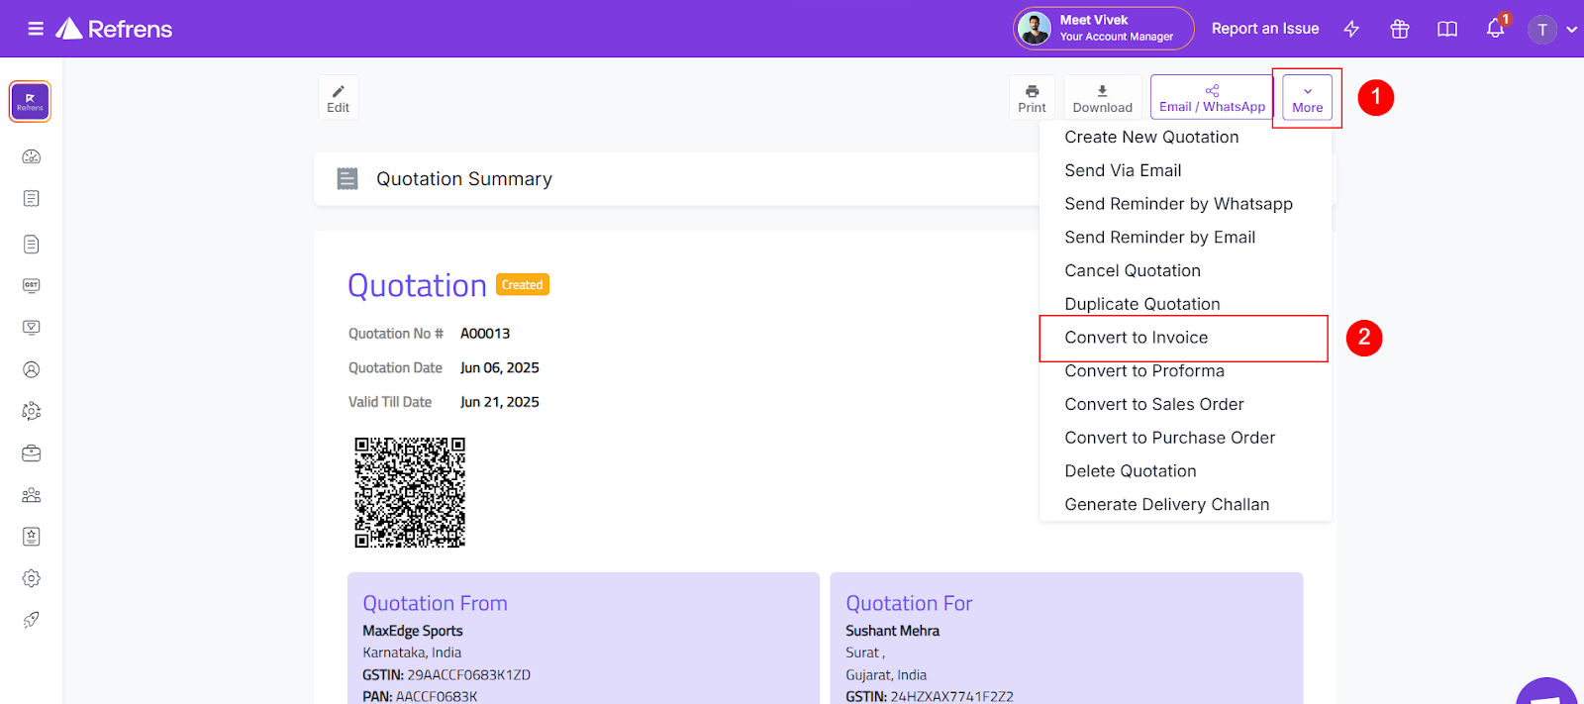
Task: Click the Quotation Summary heading
Action: click(x=464, y=179)
